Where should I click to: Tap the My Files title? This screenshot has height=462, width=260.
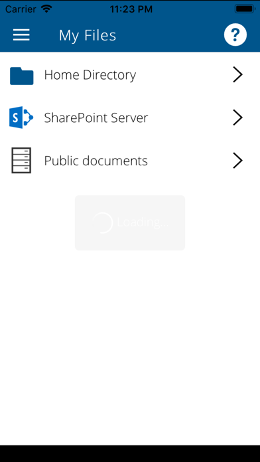click(88, 35)
